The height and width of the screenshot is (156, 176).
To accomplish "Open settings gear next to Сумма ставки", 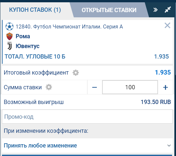I will pyautogui.click(x=49, y=87).
